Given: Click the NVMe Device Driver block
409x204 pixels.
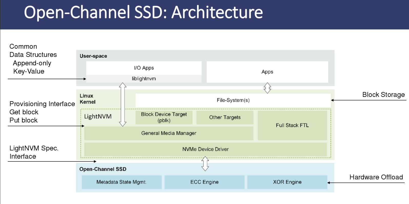Looking at the screenshot, I should (206, 149).
